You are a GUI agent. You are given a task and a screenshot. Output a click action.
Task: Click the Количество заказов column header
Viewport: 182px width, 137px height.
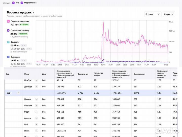point(100,74)
